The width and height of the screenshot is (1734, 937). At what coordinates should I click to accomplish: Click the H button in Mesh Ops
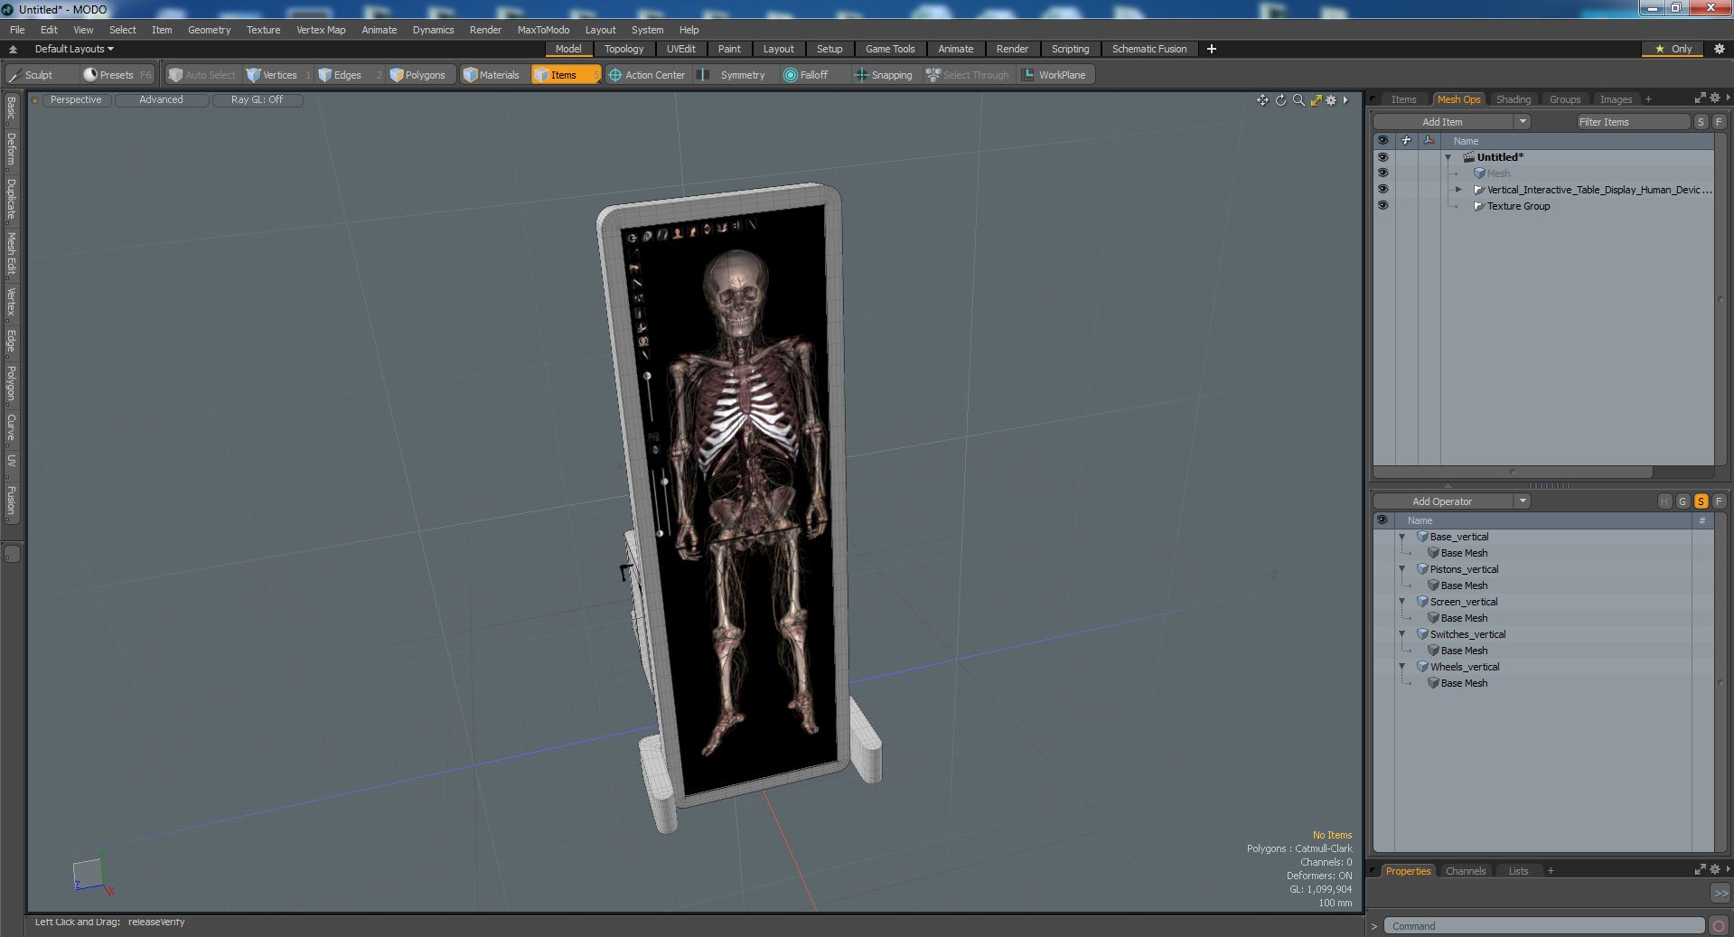1664,501
